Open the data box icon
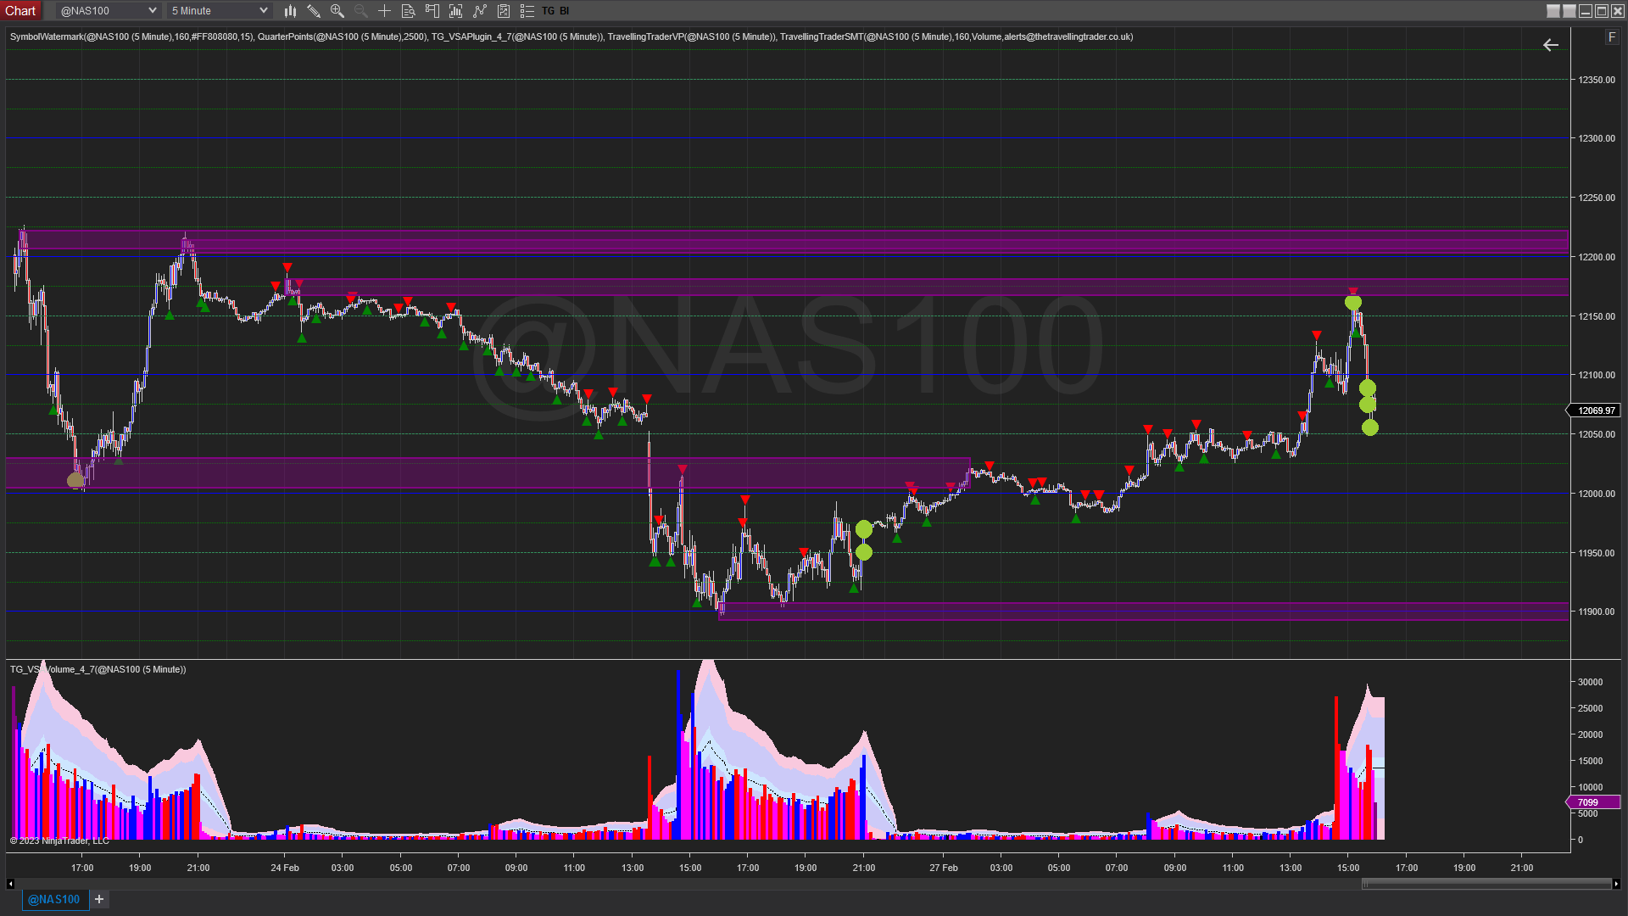Screen dimensions: 1628x916 pos(409,11)
